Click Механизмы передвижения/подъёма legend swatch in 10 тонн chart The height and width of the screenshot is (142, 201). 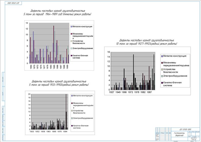pyautogui.click(x=162, y=63)
